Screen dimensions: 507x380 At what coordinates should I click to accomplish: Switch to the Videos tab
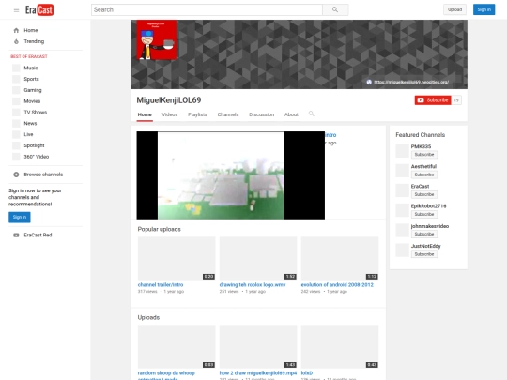(170, 114)
